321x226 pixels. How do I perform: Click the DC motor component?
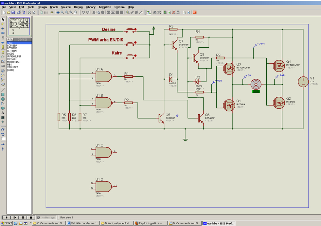pos(256,84)
